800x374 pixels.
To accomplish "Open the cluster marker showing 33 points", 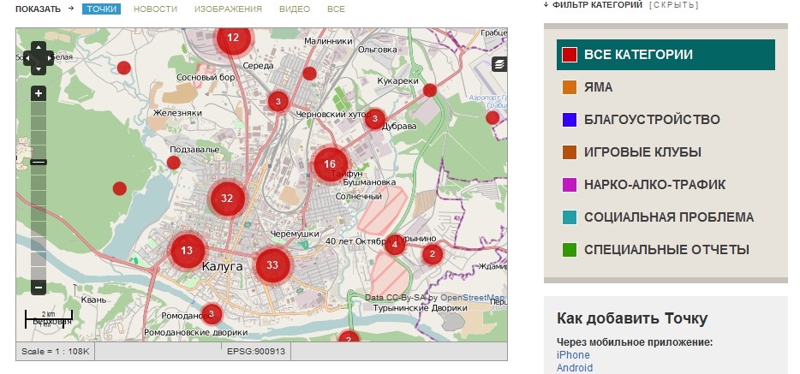I will click(x=272, y=264).
